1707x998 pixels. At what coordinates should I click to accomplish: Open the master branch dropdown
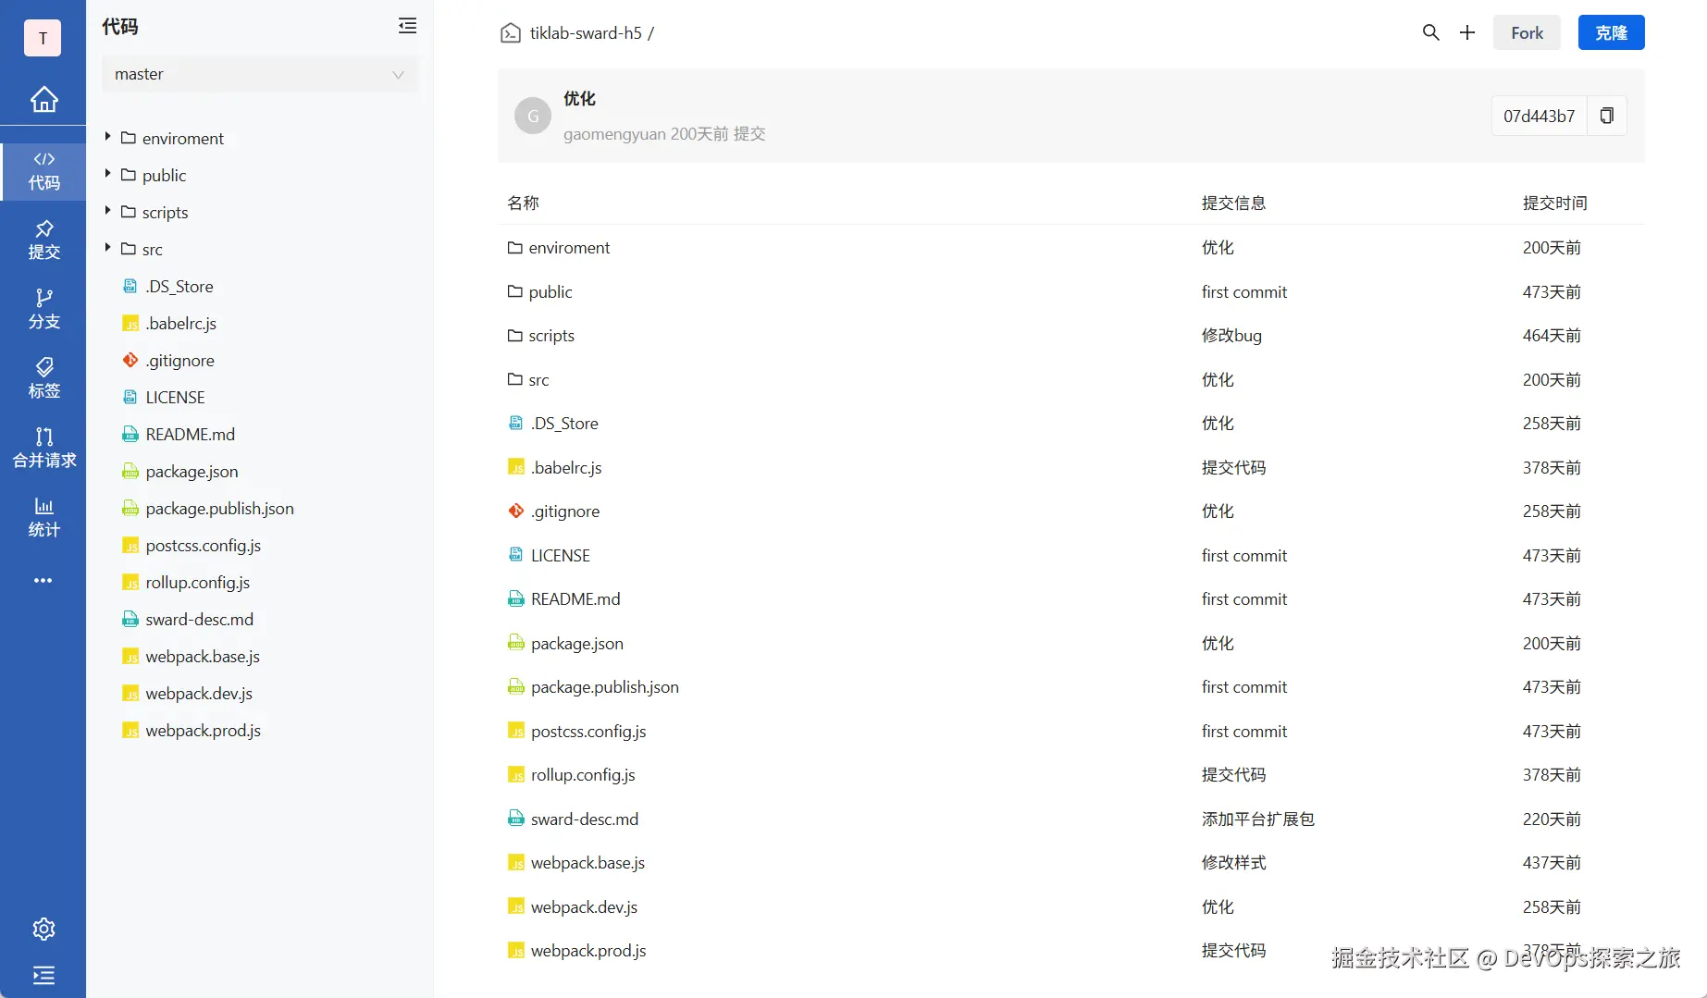tap(260, 74)
